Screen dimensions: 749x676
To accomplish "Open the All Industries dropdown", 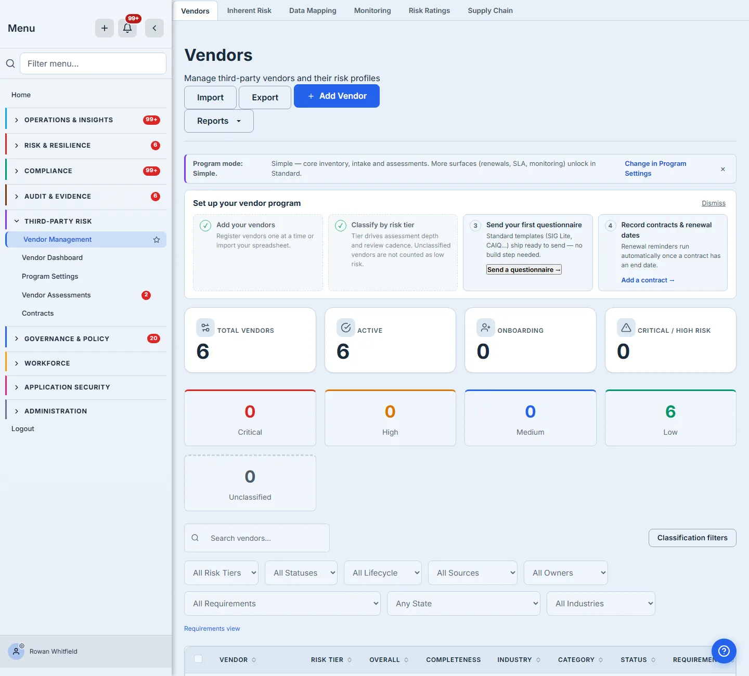I will pos(601,603).
